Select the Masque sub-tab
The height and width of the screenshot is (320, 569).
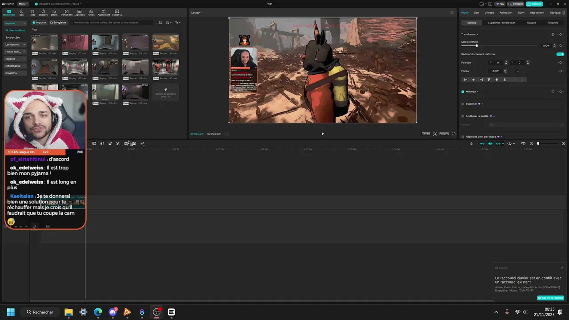[x=532, y=23]
